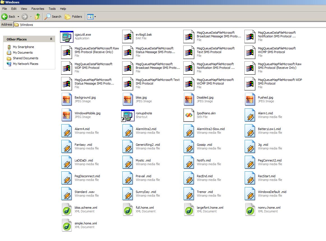Select the nomru.home.xml document icon
Screen dimensions: 326x241
250,210
